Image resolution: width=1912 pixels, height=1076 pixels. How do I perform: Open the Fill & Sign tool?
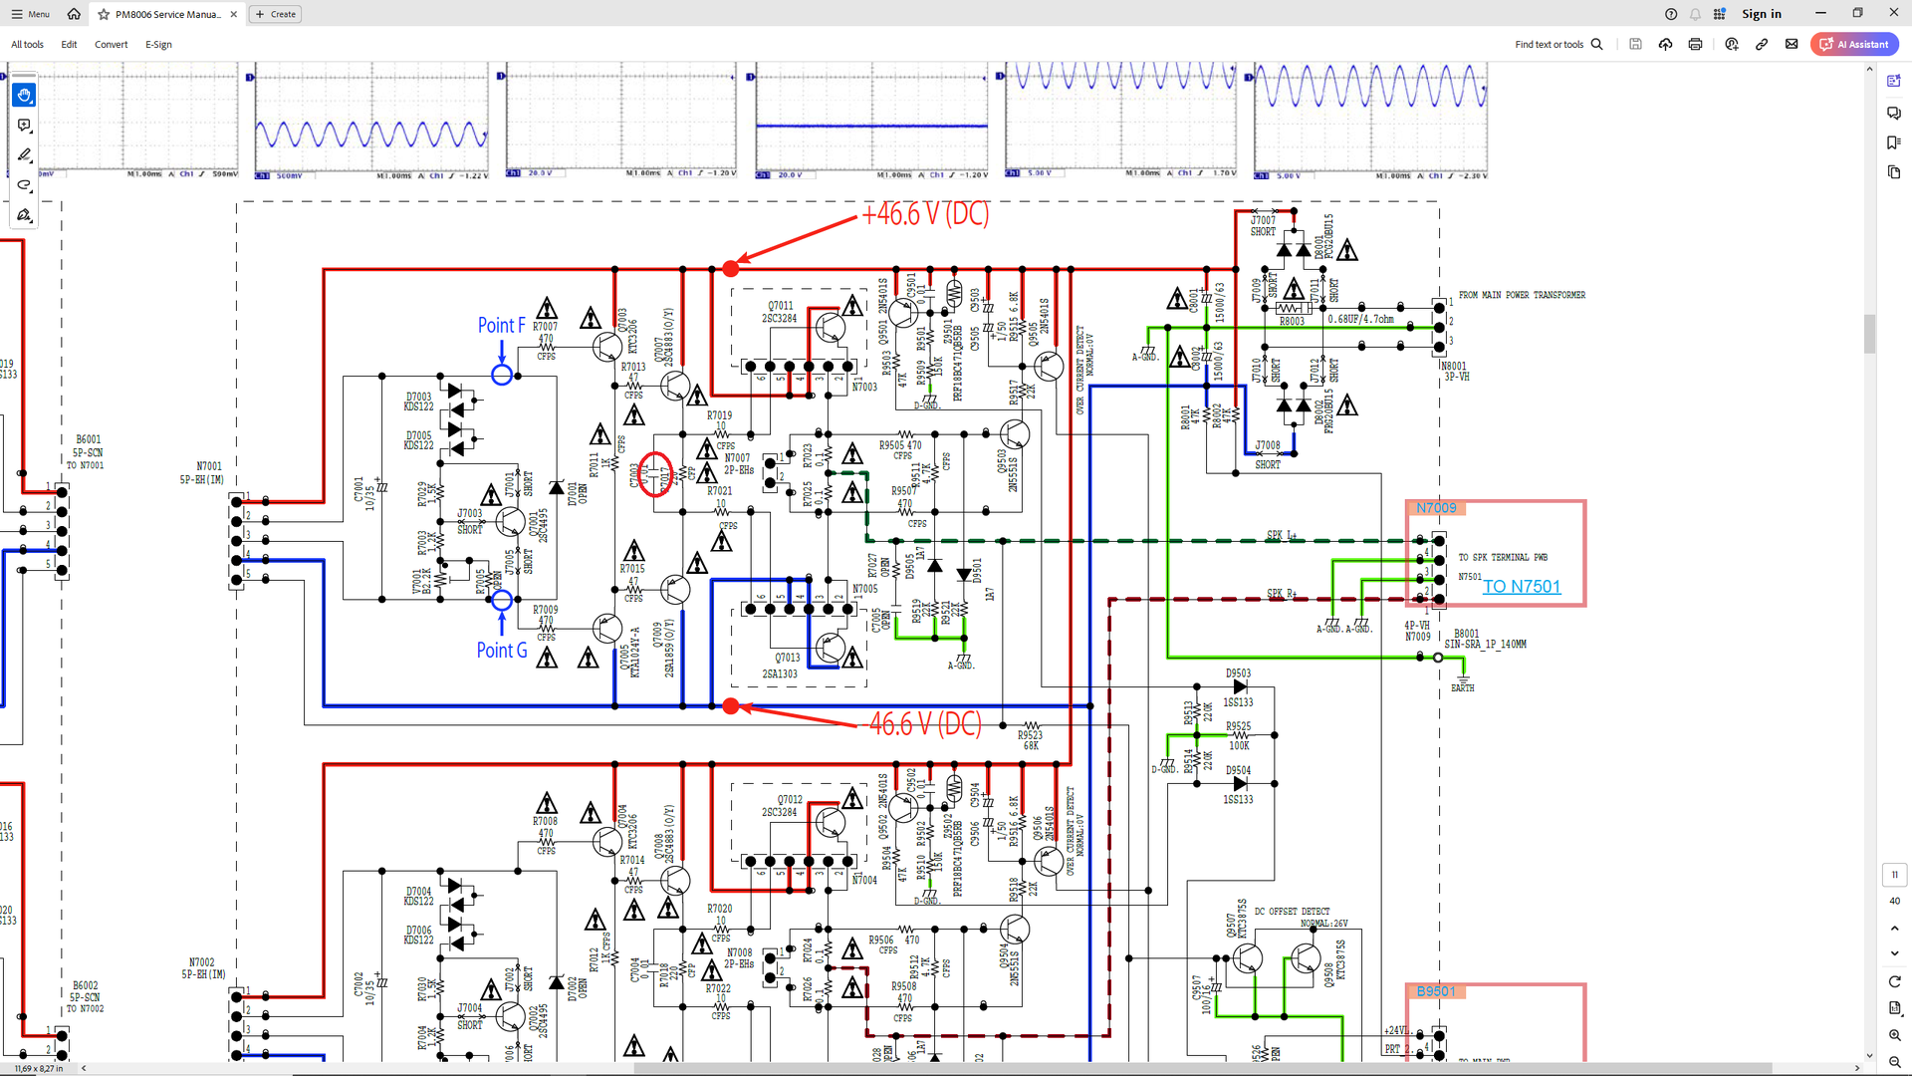(24, 215)
